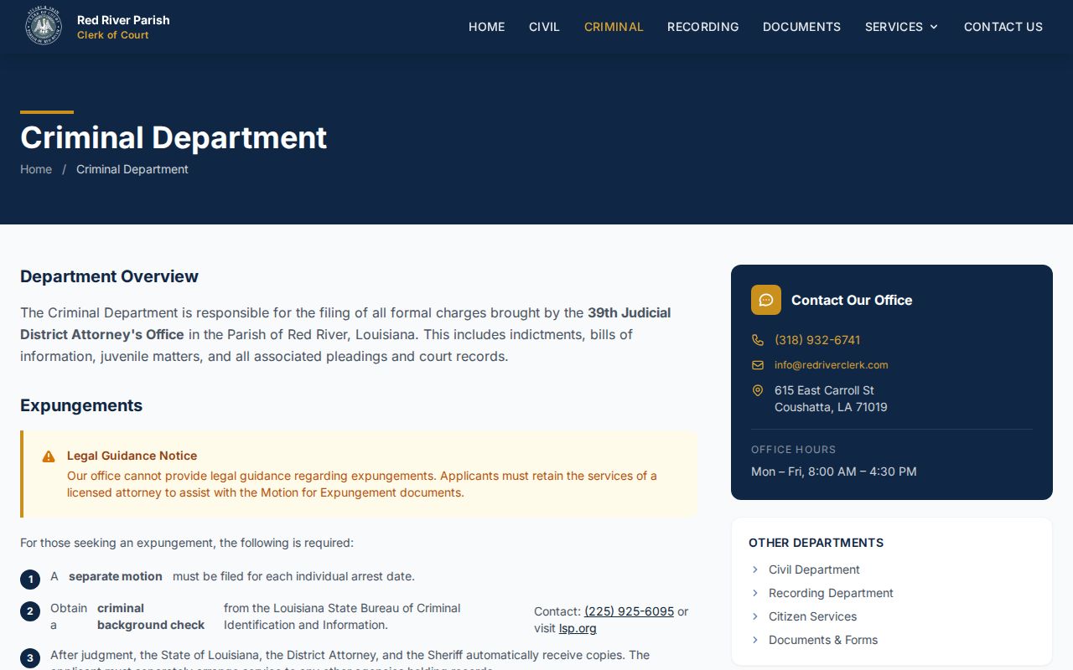The width and height of the screenshot is (1073, 670).
Task: Click the chevron beside Citizen Services
Action: tap(755, 616)
